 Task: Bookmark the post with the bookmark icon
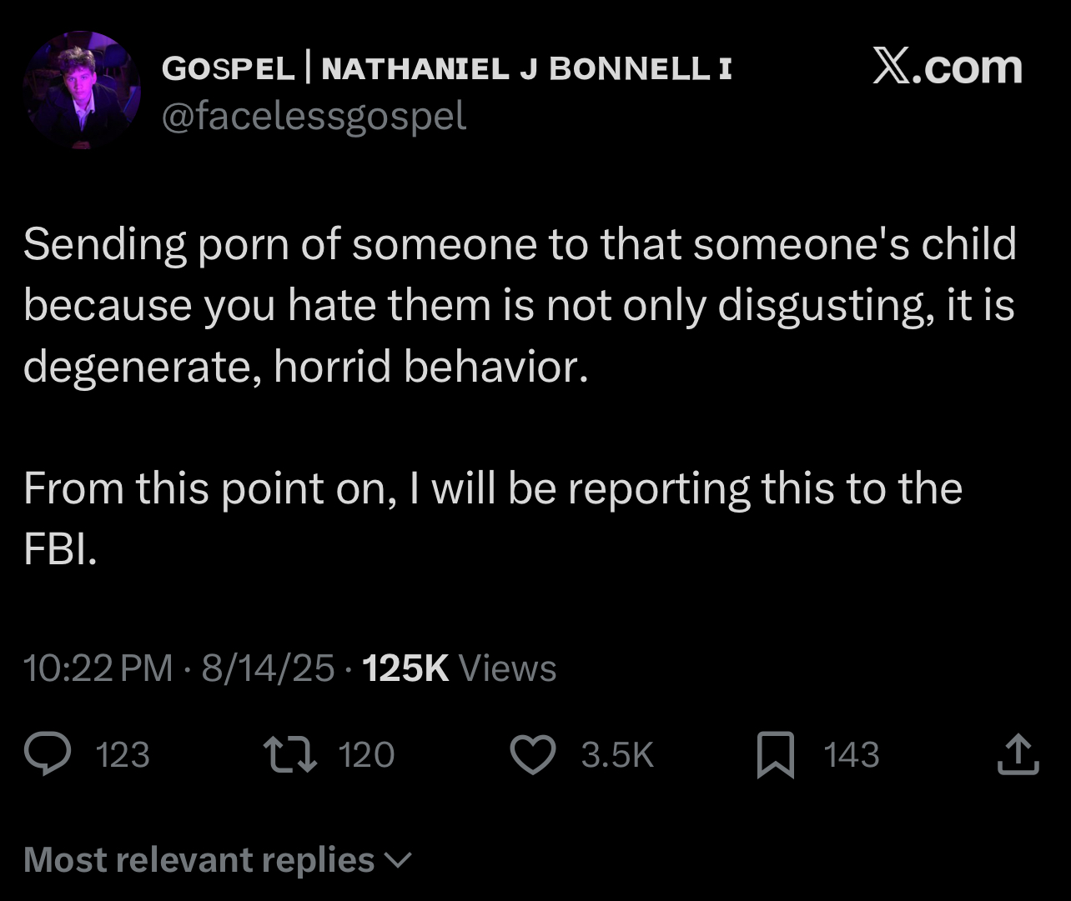click(776, 755)
